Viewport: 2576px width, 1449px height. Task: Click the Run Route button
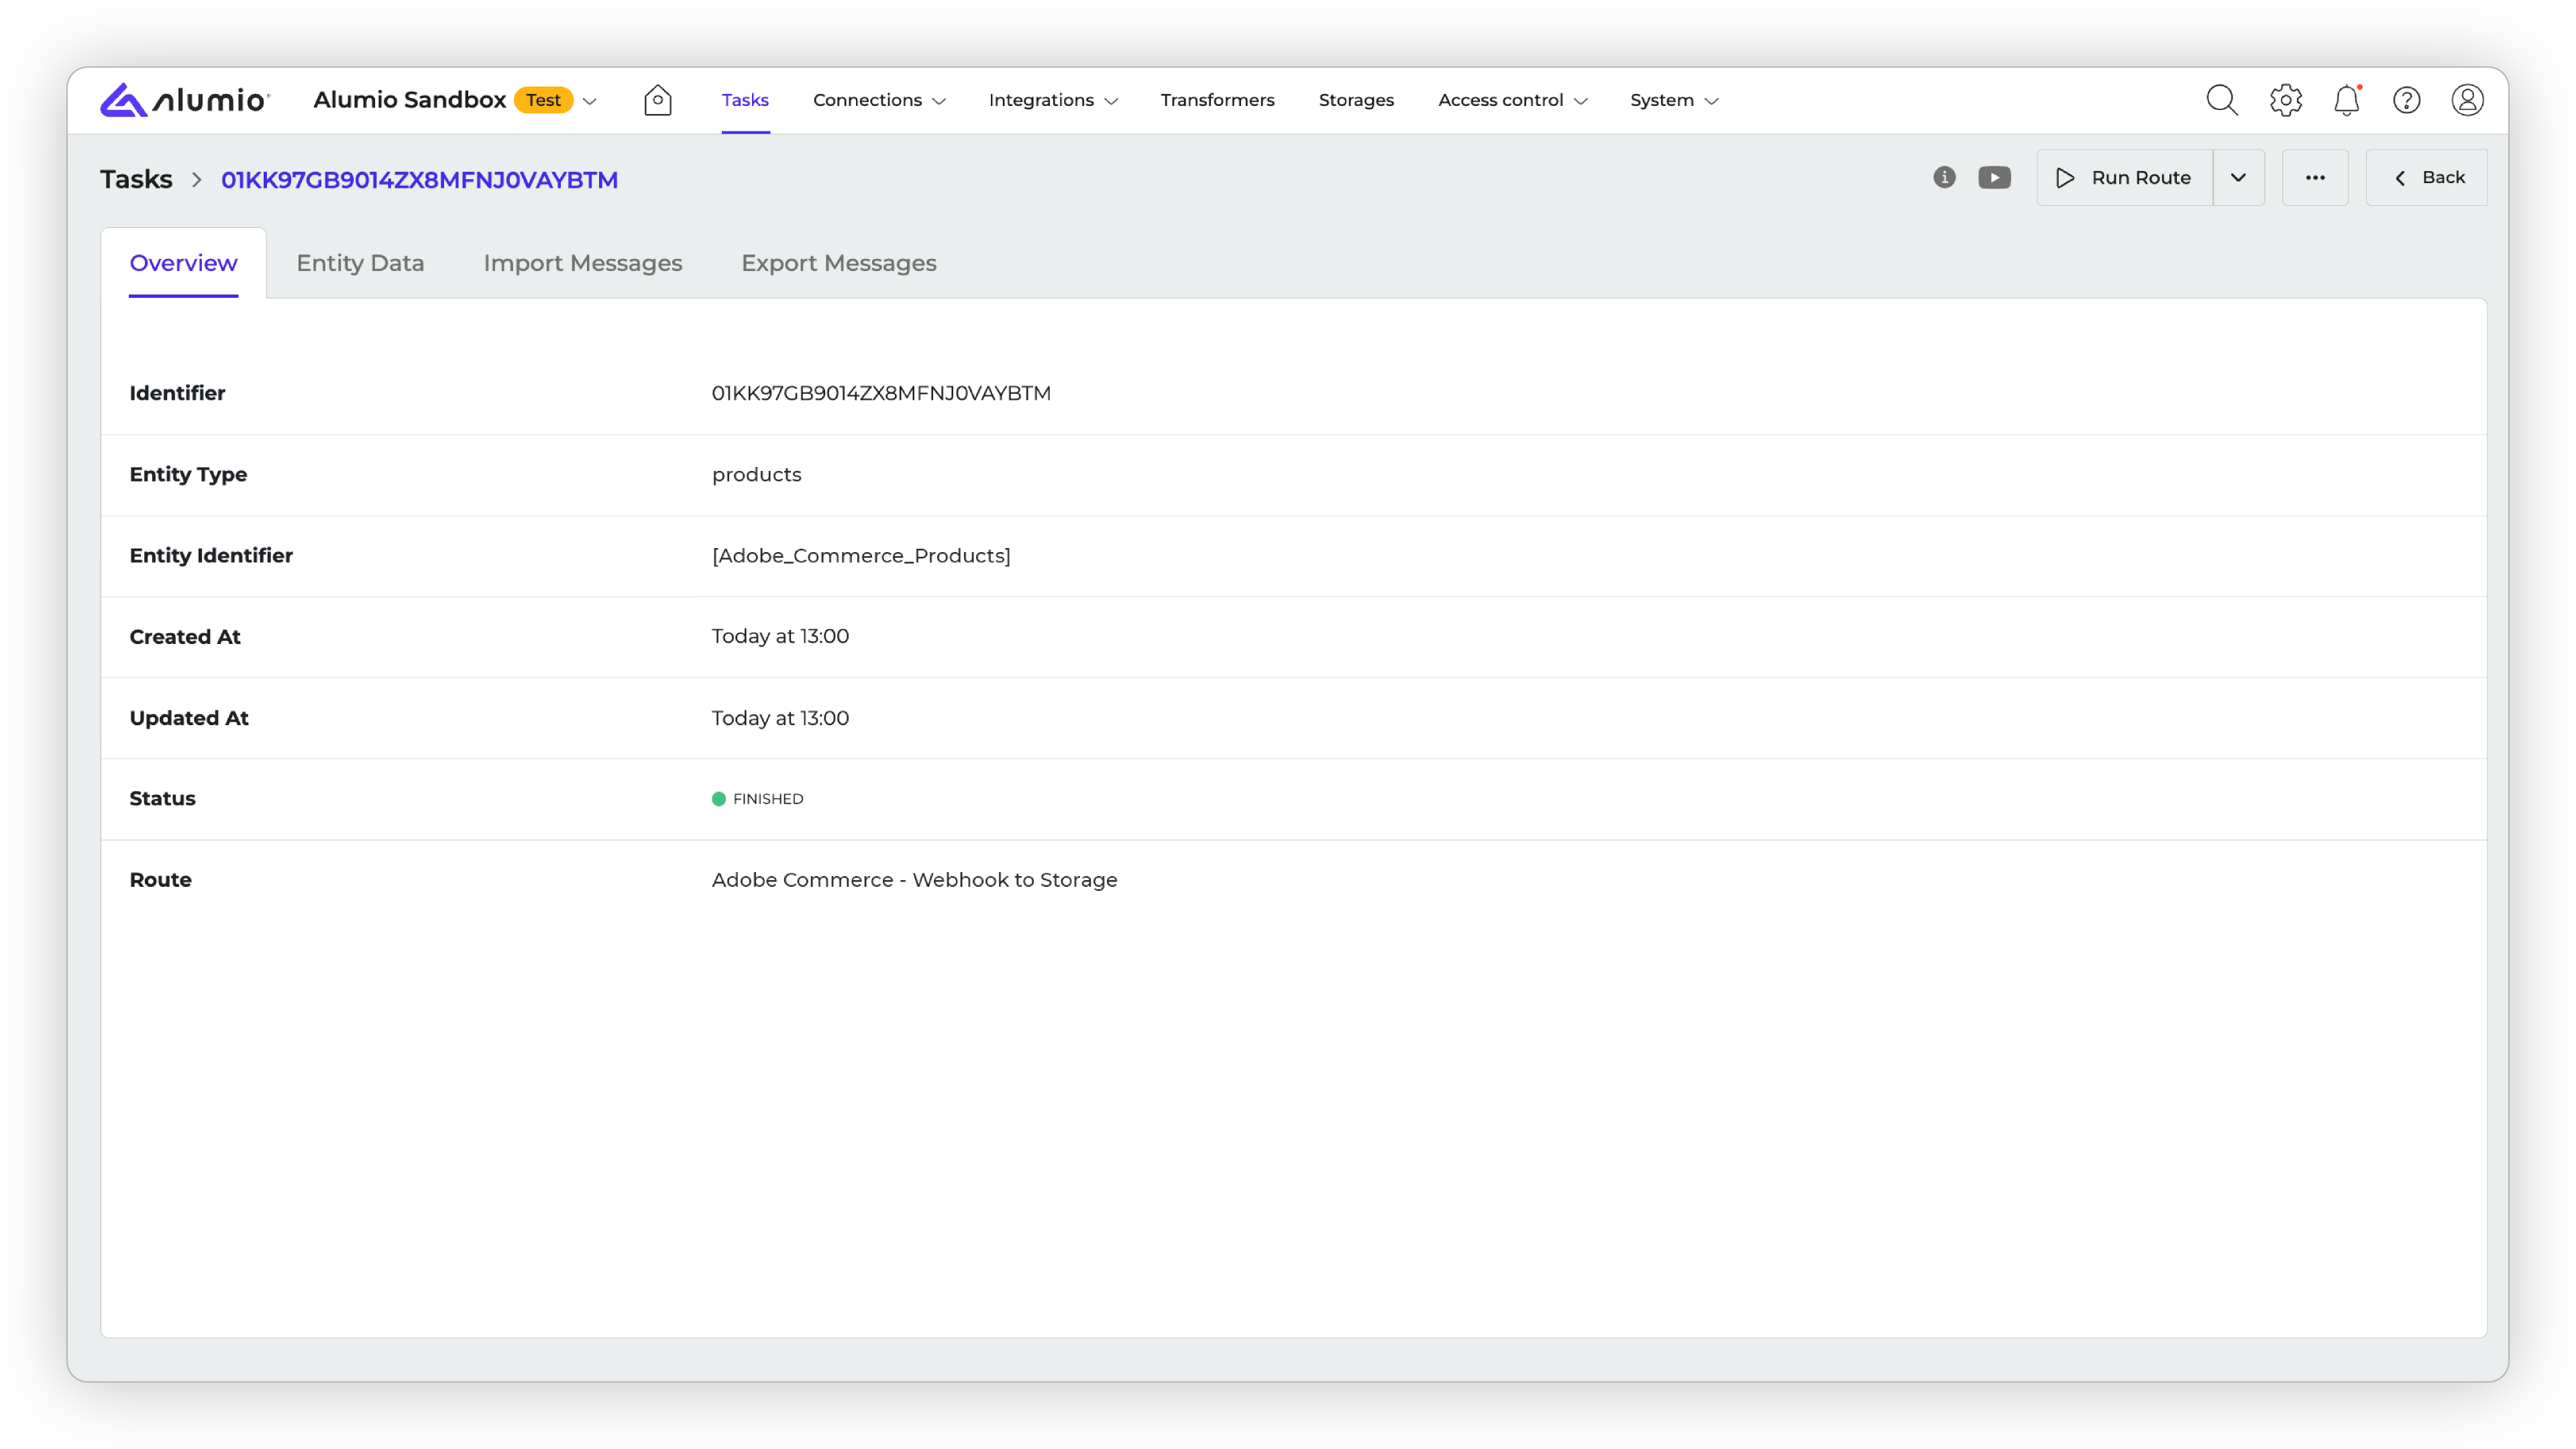coord(2124,178)
